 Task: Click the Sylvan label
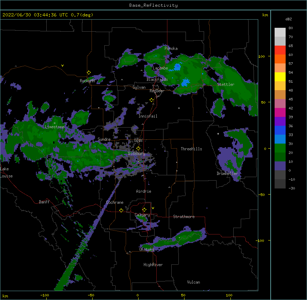tap(139, 87)
